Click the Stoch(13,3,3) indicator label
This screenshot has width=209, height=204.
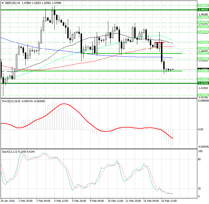click(9, 152)
